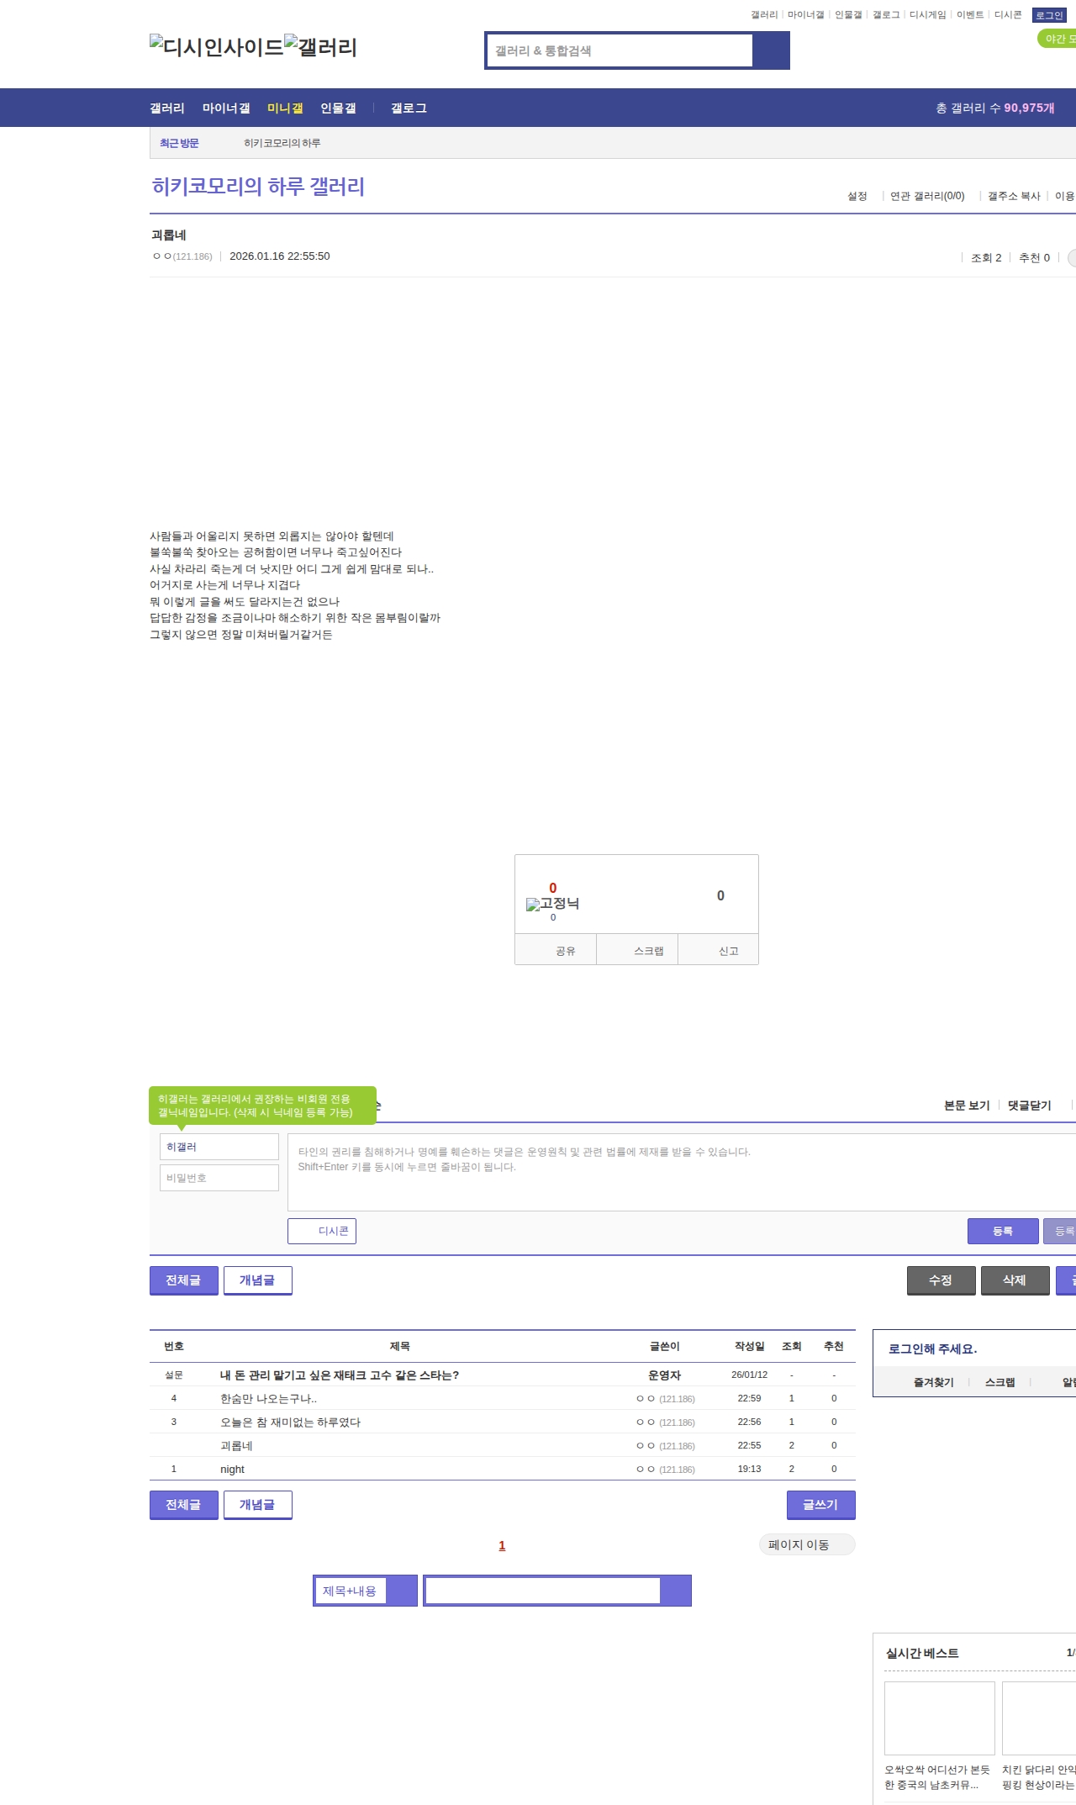1076x1805 pixels.
Task: Open 스크랩 in the login box
Action: click(x=1000, y=1382)
